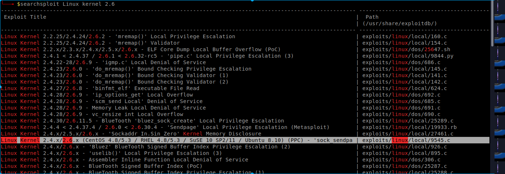Select the ELF Core Dump Local Buffer Overflow title
The width and height of the screenshot is (505, 174).
[140, 49]
